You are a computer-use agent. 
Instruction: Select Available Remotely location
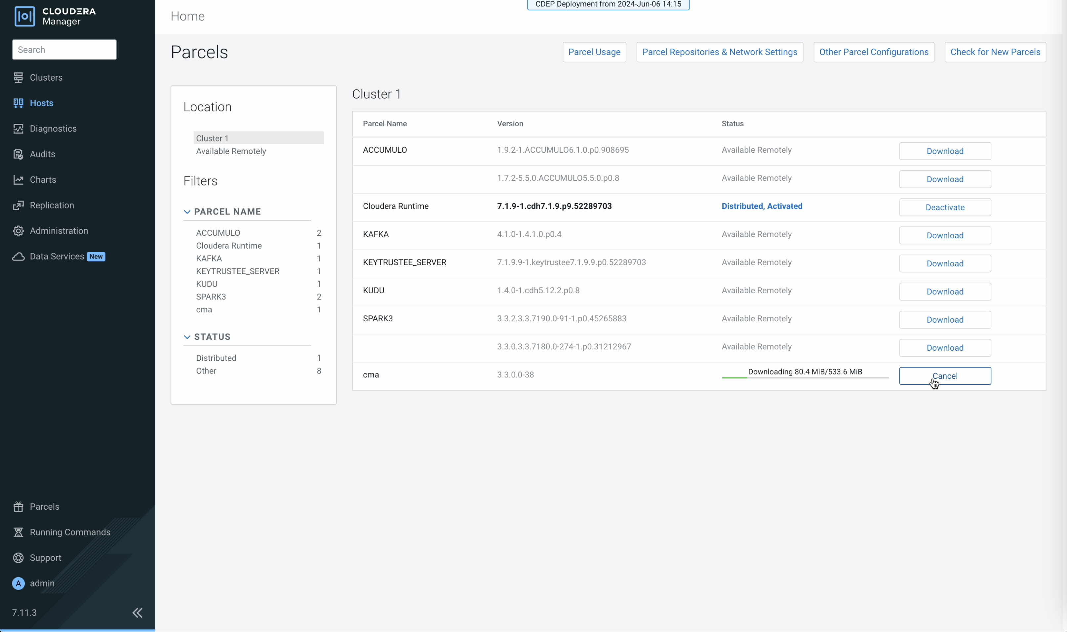point(231,151)
